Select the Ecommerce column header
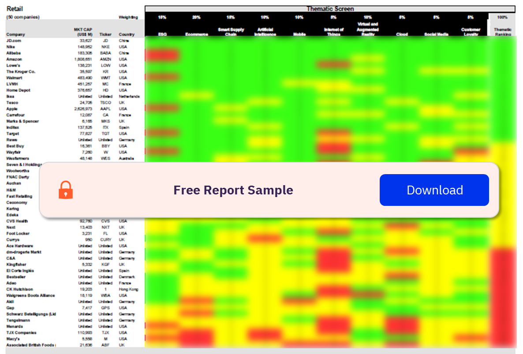Viewport: 523px width, 354px height. [x=197, y=34]
